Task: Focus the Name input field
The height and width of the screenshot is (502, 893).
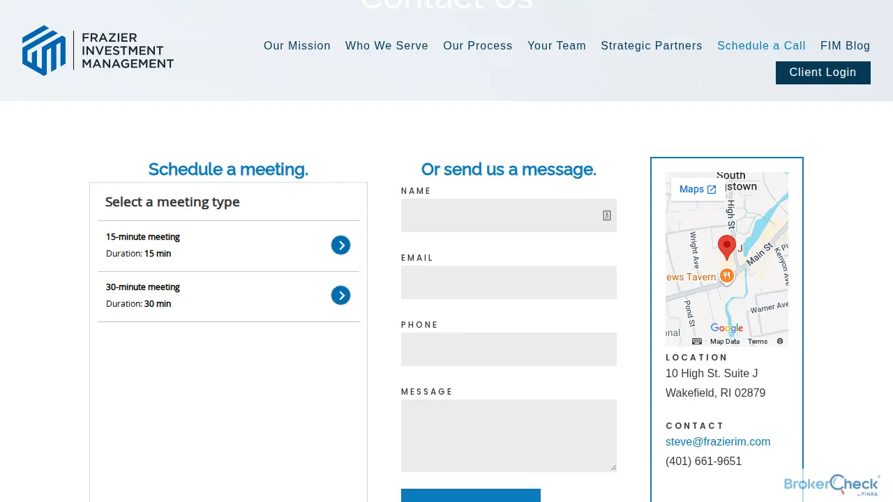Action: [509, 215]
